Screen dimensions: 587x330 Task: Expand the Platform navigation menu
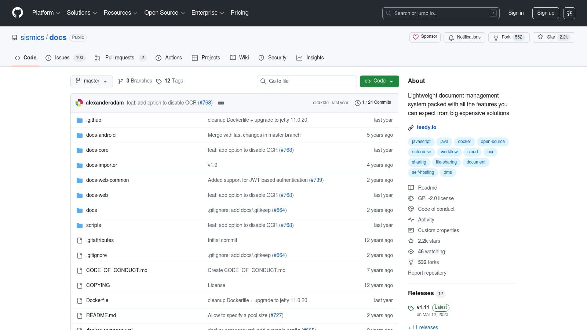pyautogui.click(x=46, y=13)
